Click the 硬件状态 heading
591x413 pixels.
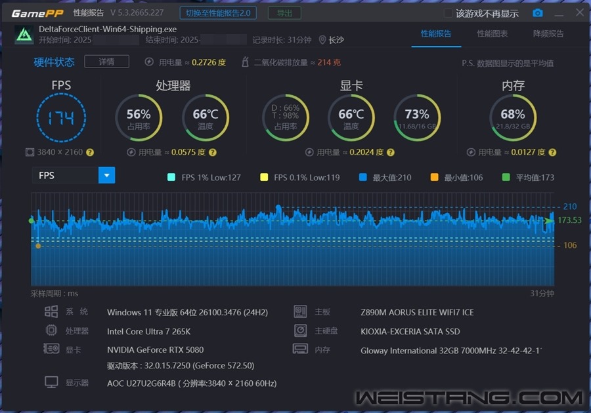pyautogui.click(x=54, y=62)
